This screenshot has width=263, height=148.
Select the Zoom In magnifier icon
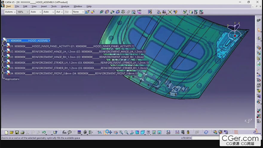coord(121,132)
